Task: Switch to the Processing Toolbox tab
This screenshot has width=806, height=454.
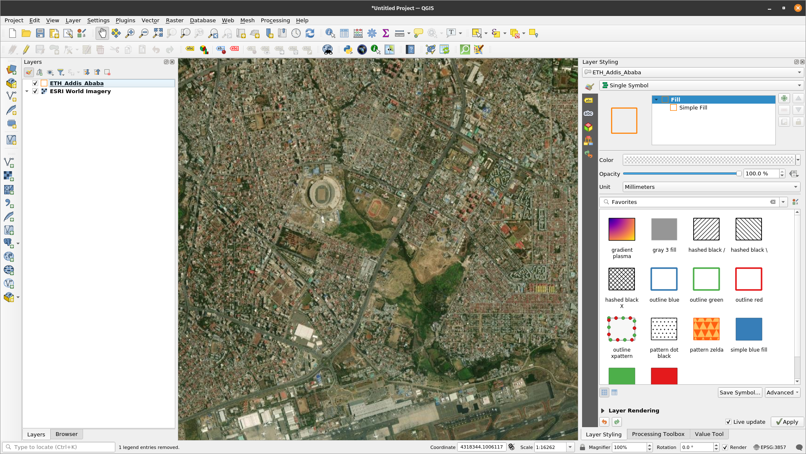Action: tap(658, 434)
